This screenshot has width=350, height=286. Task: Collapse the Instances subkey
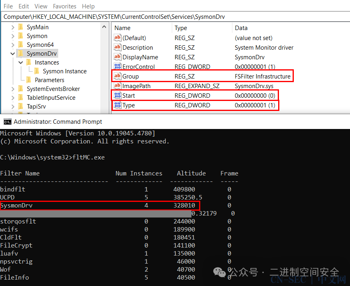[21, 62]
